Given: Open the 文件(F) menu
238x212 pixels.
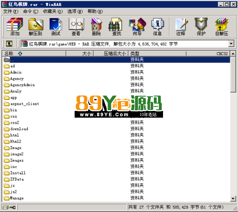Looking at the screenshot, I should tap(11, 11).
